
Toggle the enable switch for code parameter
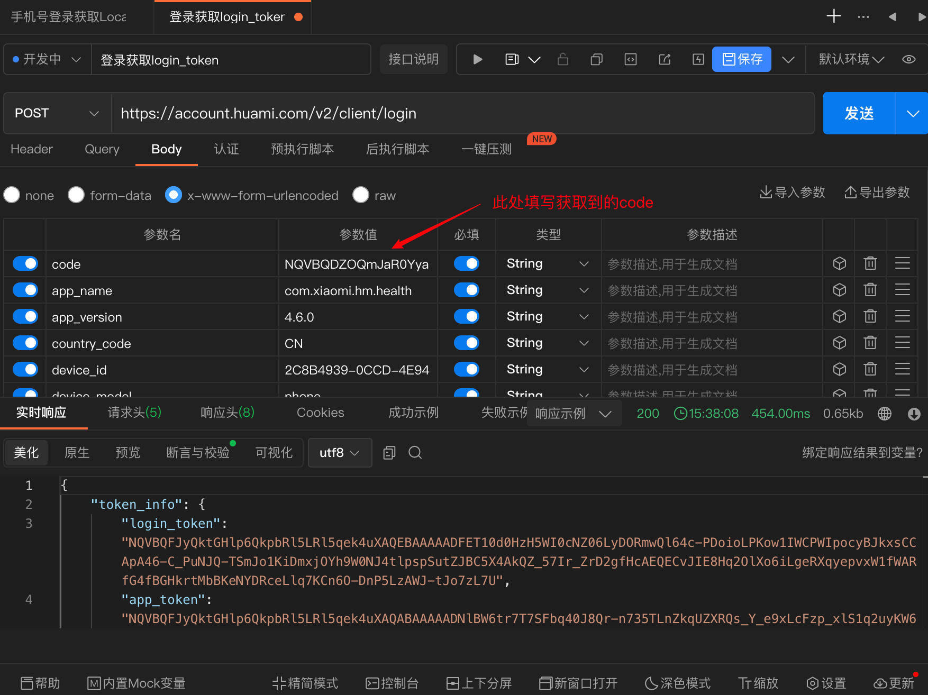tap(25, 263)
